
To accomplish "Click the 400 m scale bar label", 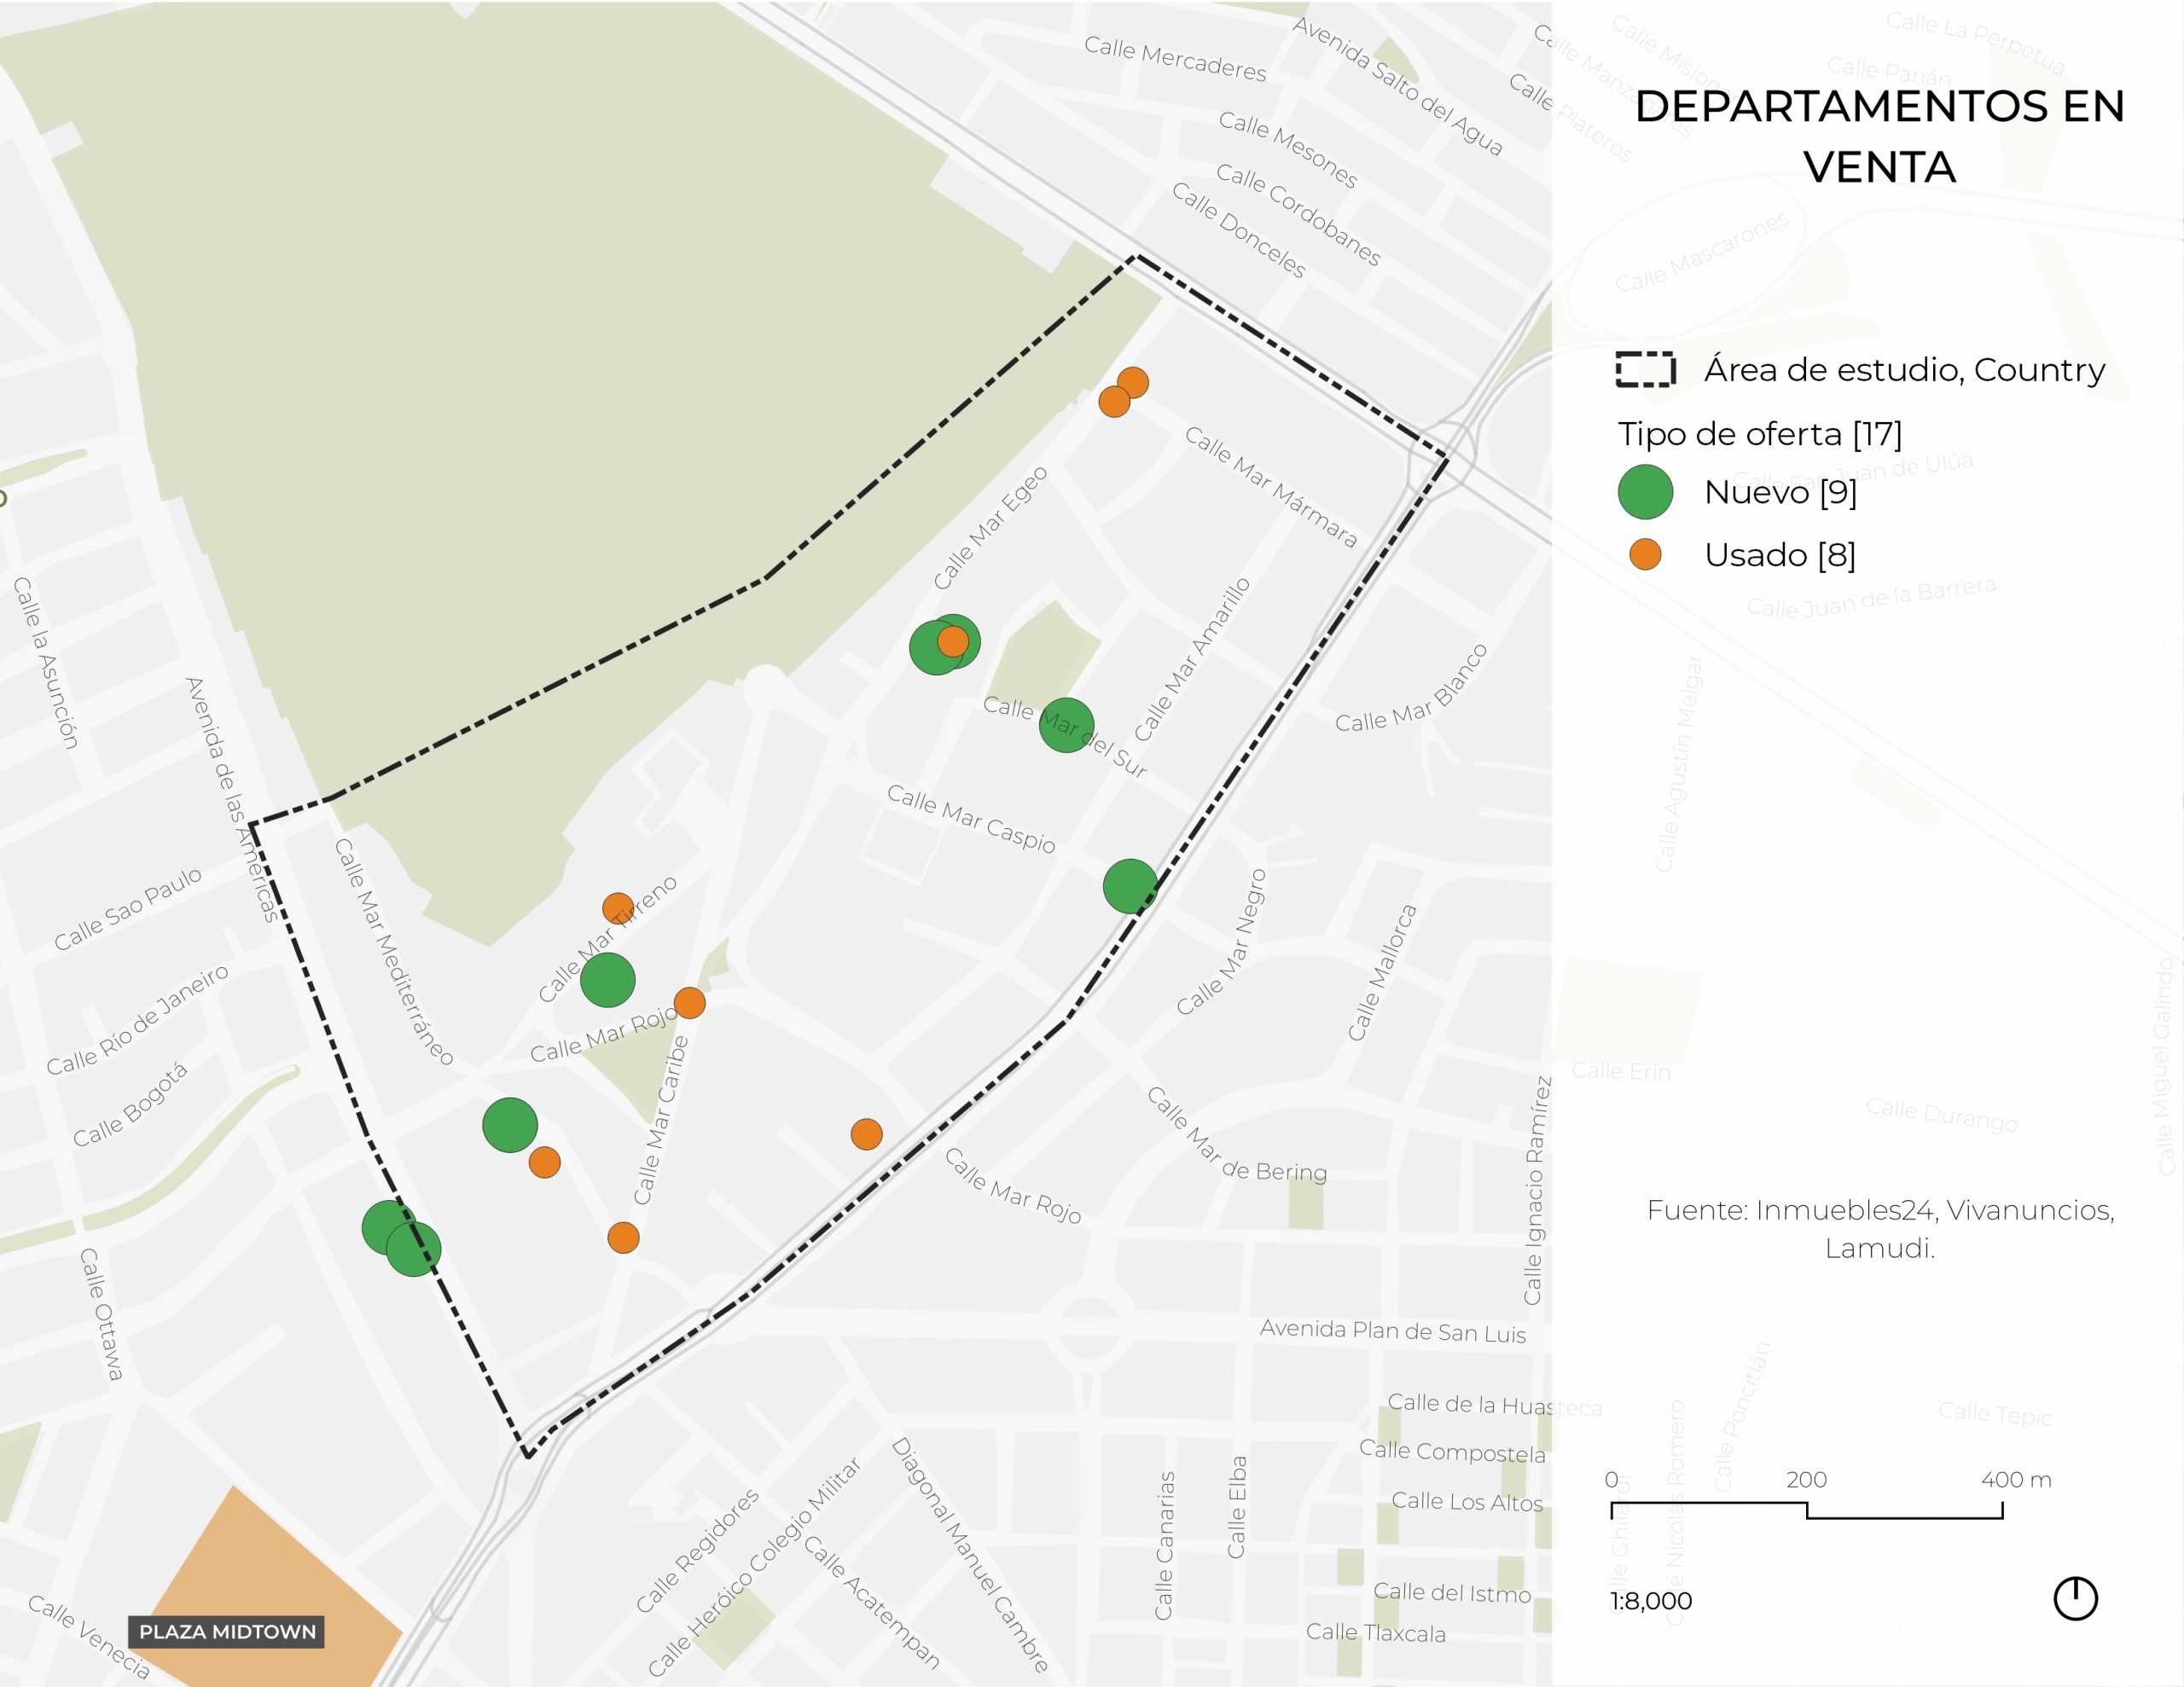I will point(2015,1479).
